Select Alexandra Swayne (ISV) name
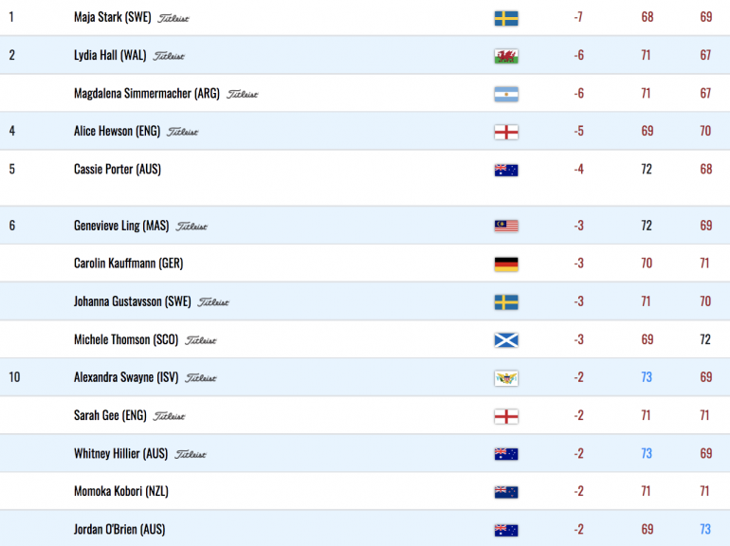Screen dimensions: 730x546 tap(126, 377)
